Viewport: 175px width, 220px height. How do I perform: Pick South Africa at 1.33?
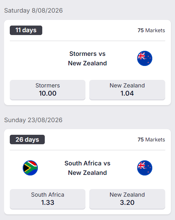(48, 199)
